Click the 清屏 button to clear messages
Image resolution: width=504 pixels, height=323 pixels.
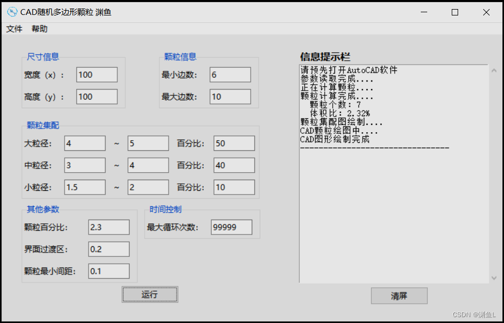[x=399, y=296]
